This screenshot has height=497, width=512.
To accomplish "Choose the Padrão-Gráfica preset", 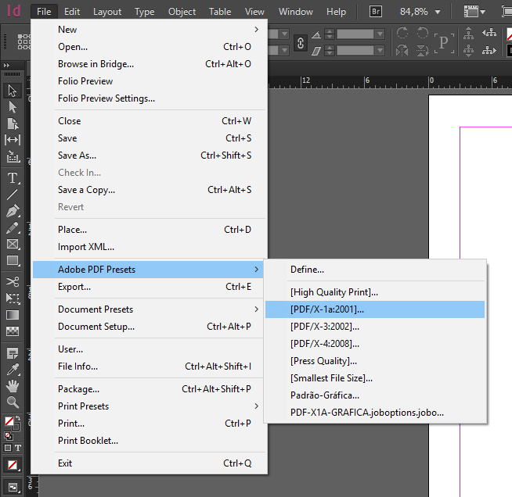I will tap(375, 395).
